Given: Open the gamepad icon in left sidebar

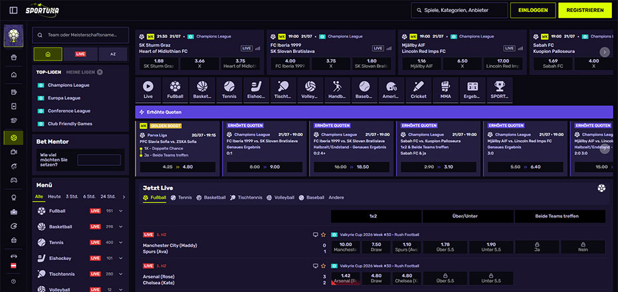Looking at the screenshot, I should pyautogui.click(x=14, y=181).
